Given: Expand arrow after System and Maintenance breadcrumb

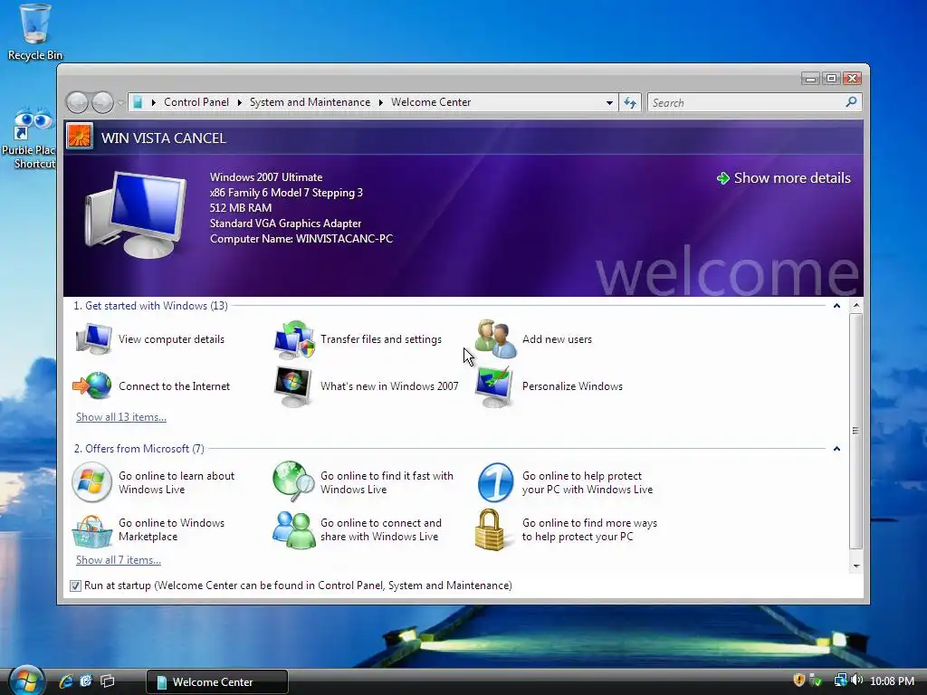Looking at the screenshot, I should [x=381, y=103].
